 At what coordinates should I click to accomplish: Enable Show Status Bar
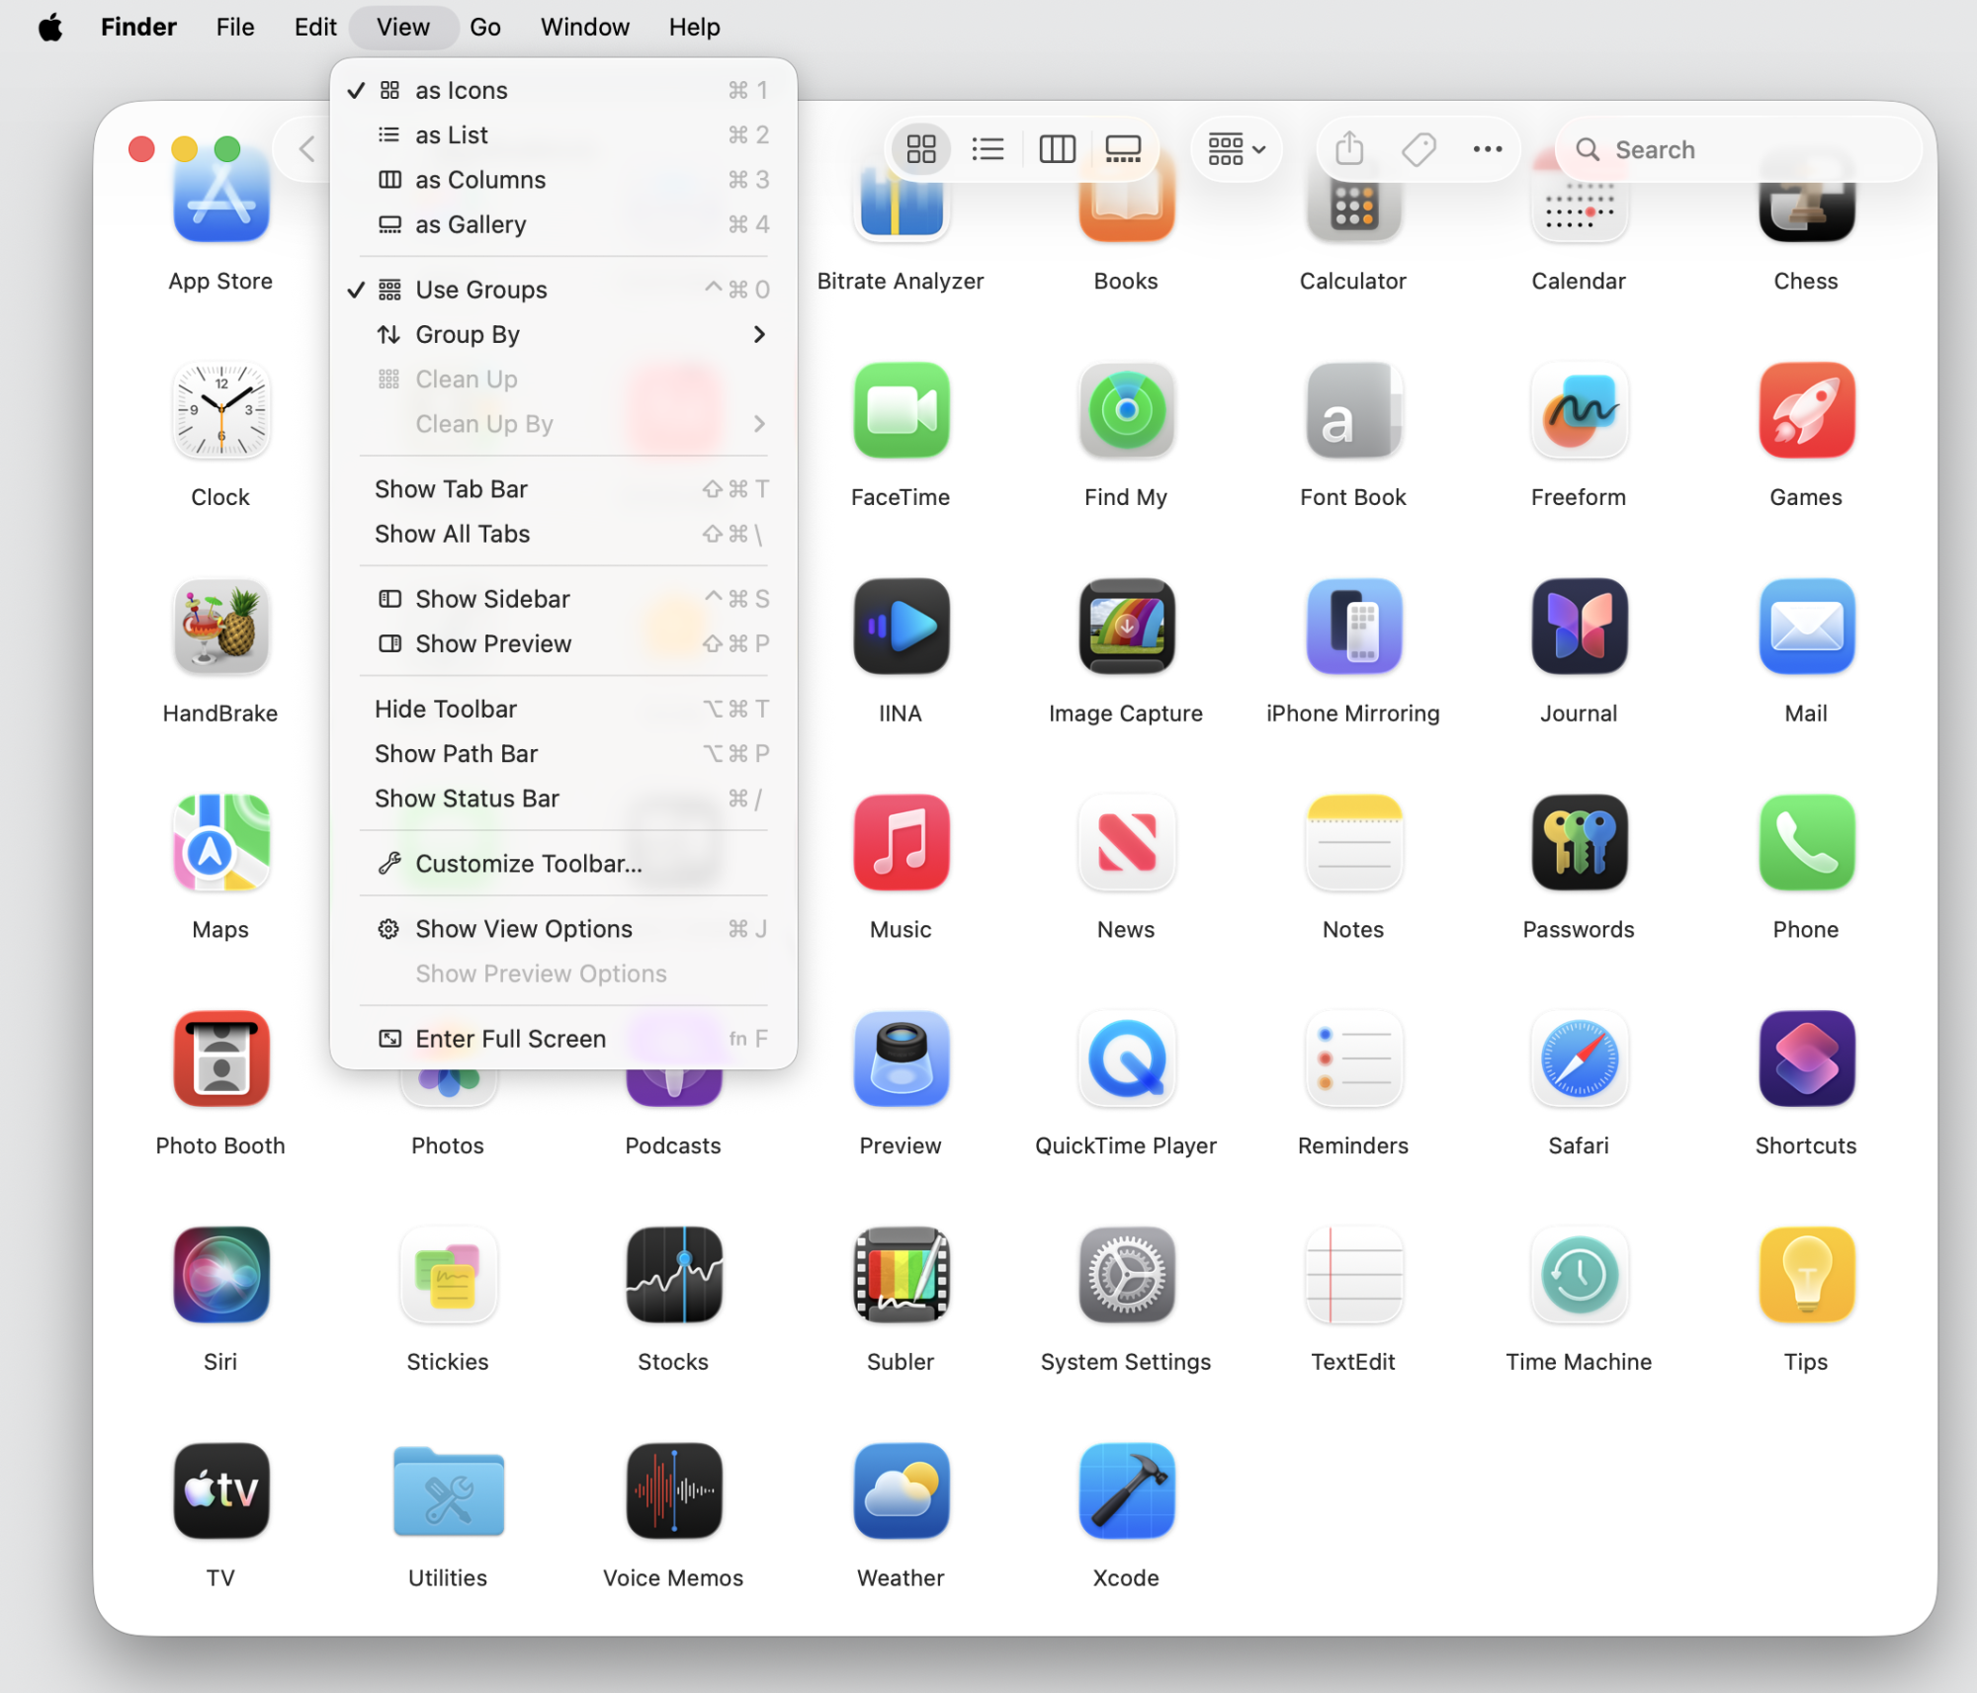point(467,799)
